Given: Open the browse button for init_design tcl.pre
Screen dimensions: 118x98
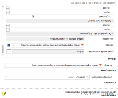Looking at the screenshot, I should point(8,30).
